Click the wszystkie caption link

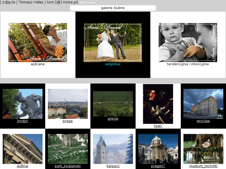[113, 64]
